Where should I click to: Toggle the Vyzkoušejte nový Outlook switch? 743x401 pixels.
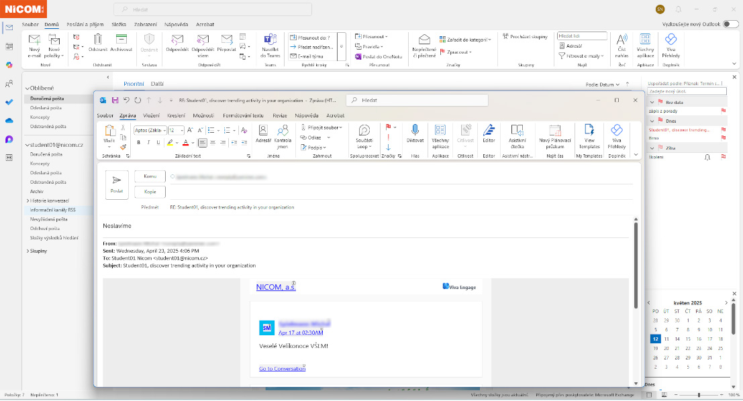click(730, 24)
